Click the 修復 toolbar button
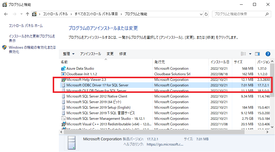This screenshot has width=275, height=152. 123,54
